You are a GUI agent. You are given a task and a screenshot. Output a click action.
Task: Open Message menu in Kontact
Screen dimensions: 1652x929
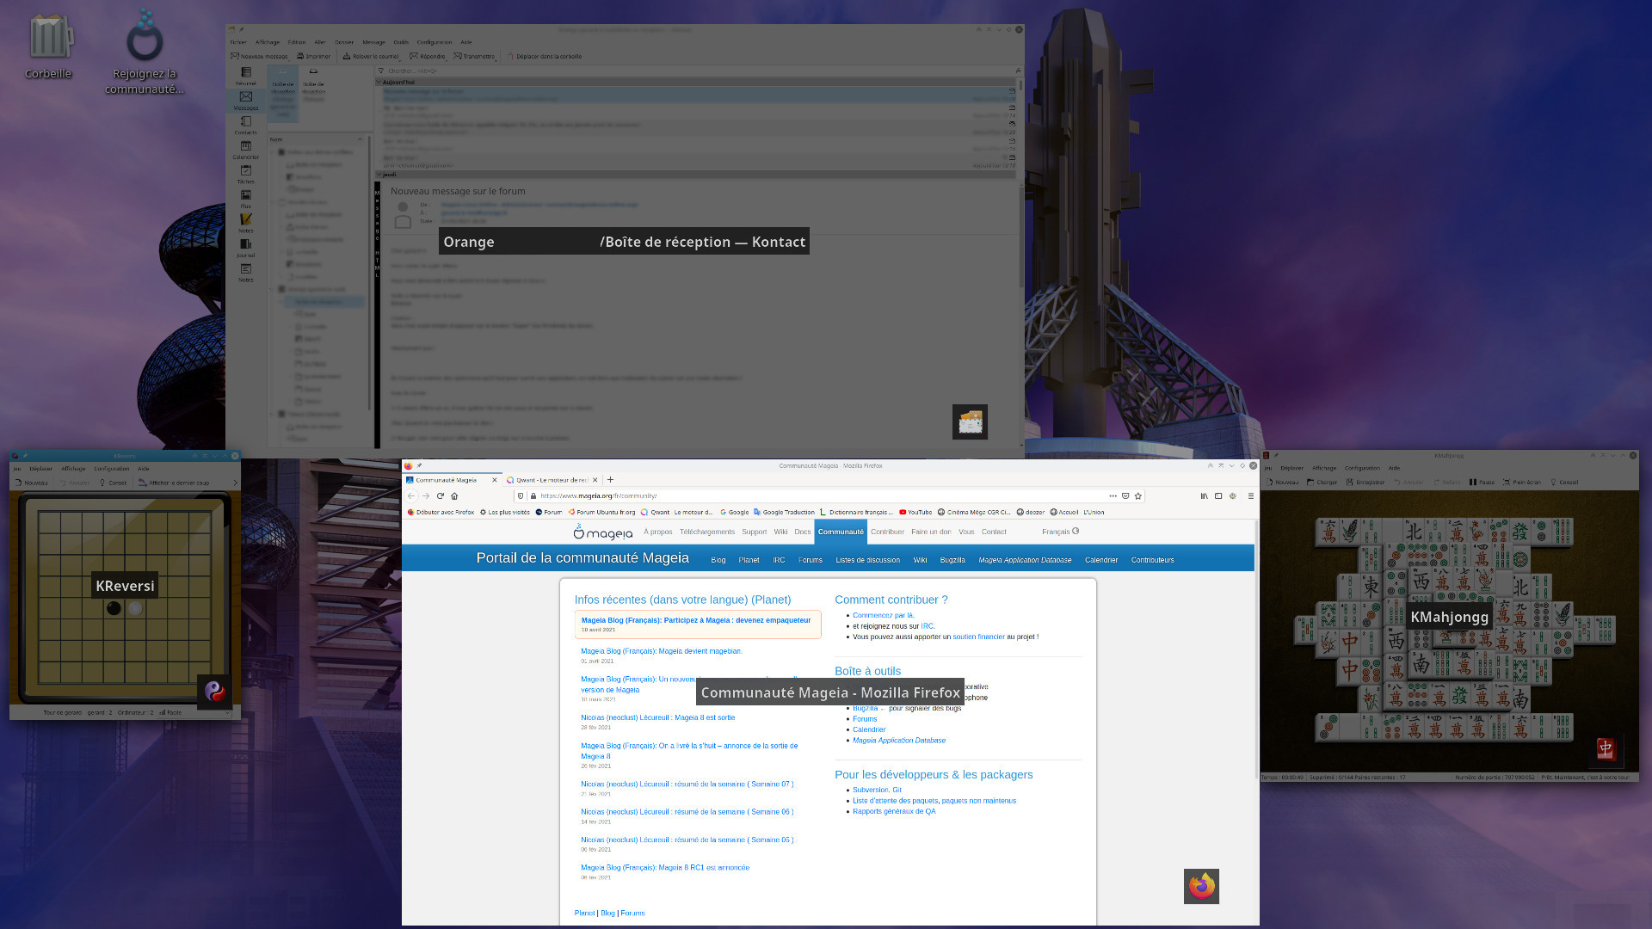click(x=373, y=42)
